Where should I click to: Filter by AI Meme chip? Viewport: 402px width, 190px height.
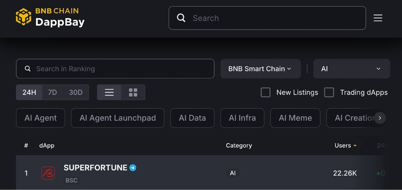295,118
